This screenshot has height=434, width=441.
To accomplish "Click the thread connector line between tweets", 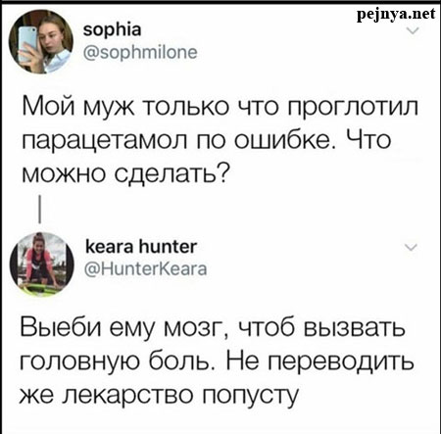I will (x=39, y=210).
